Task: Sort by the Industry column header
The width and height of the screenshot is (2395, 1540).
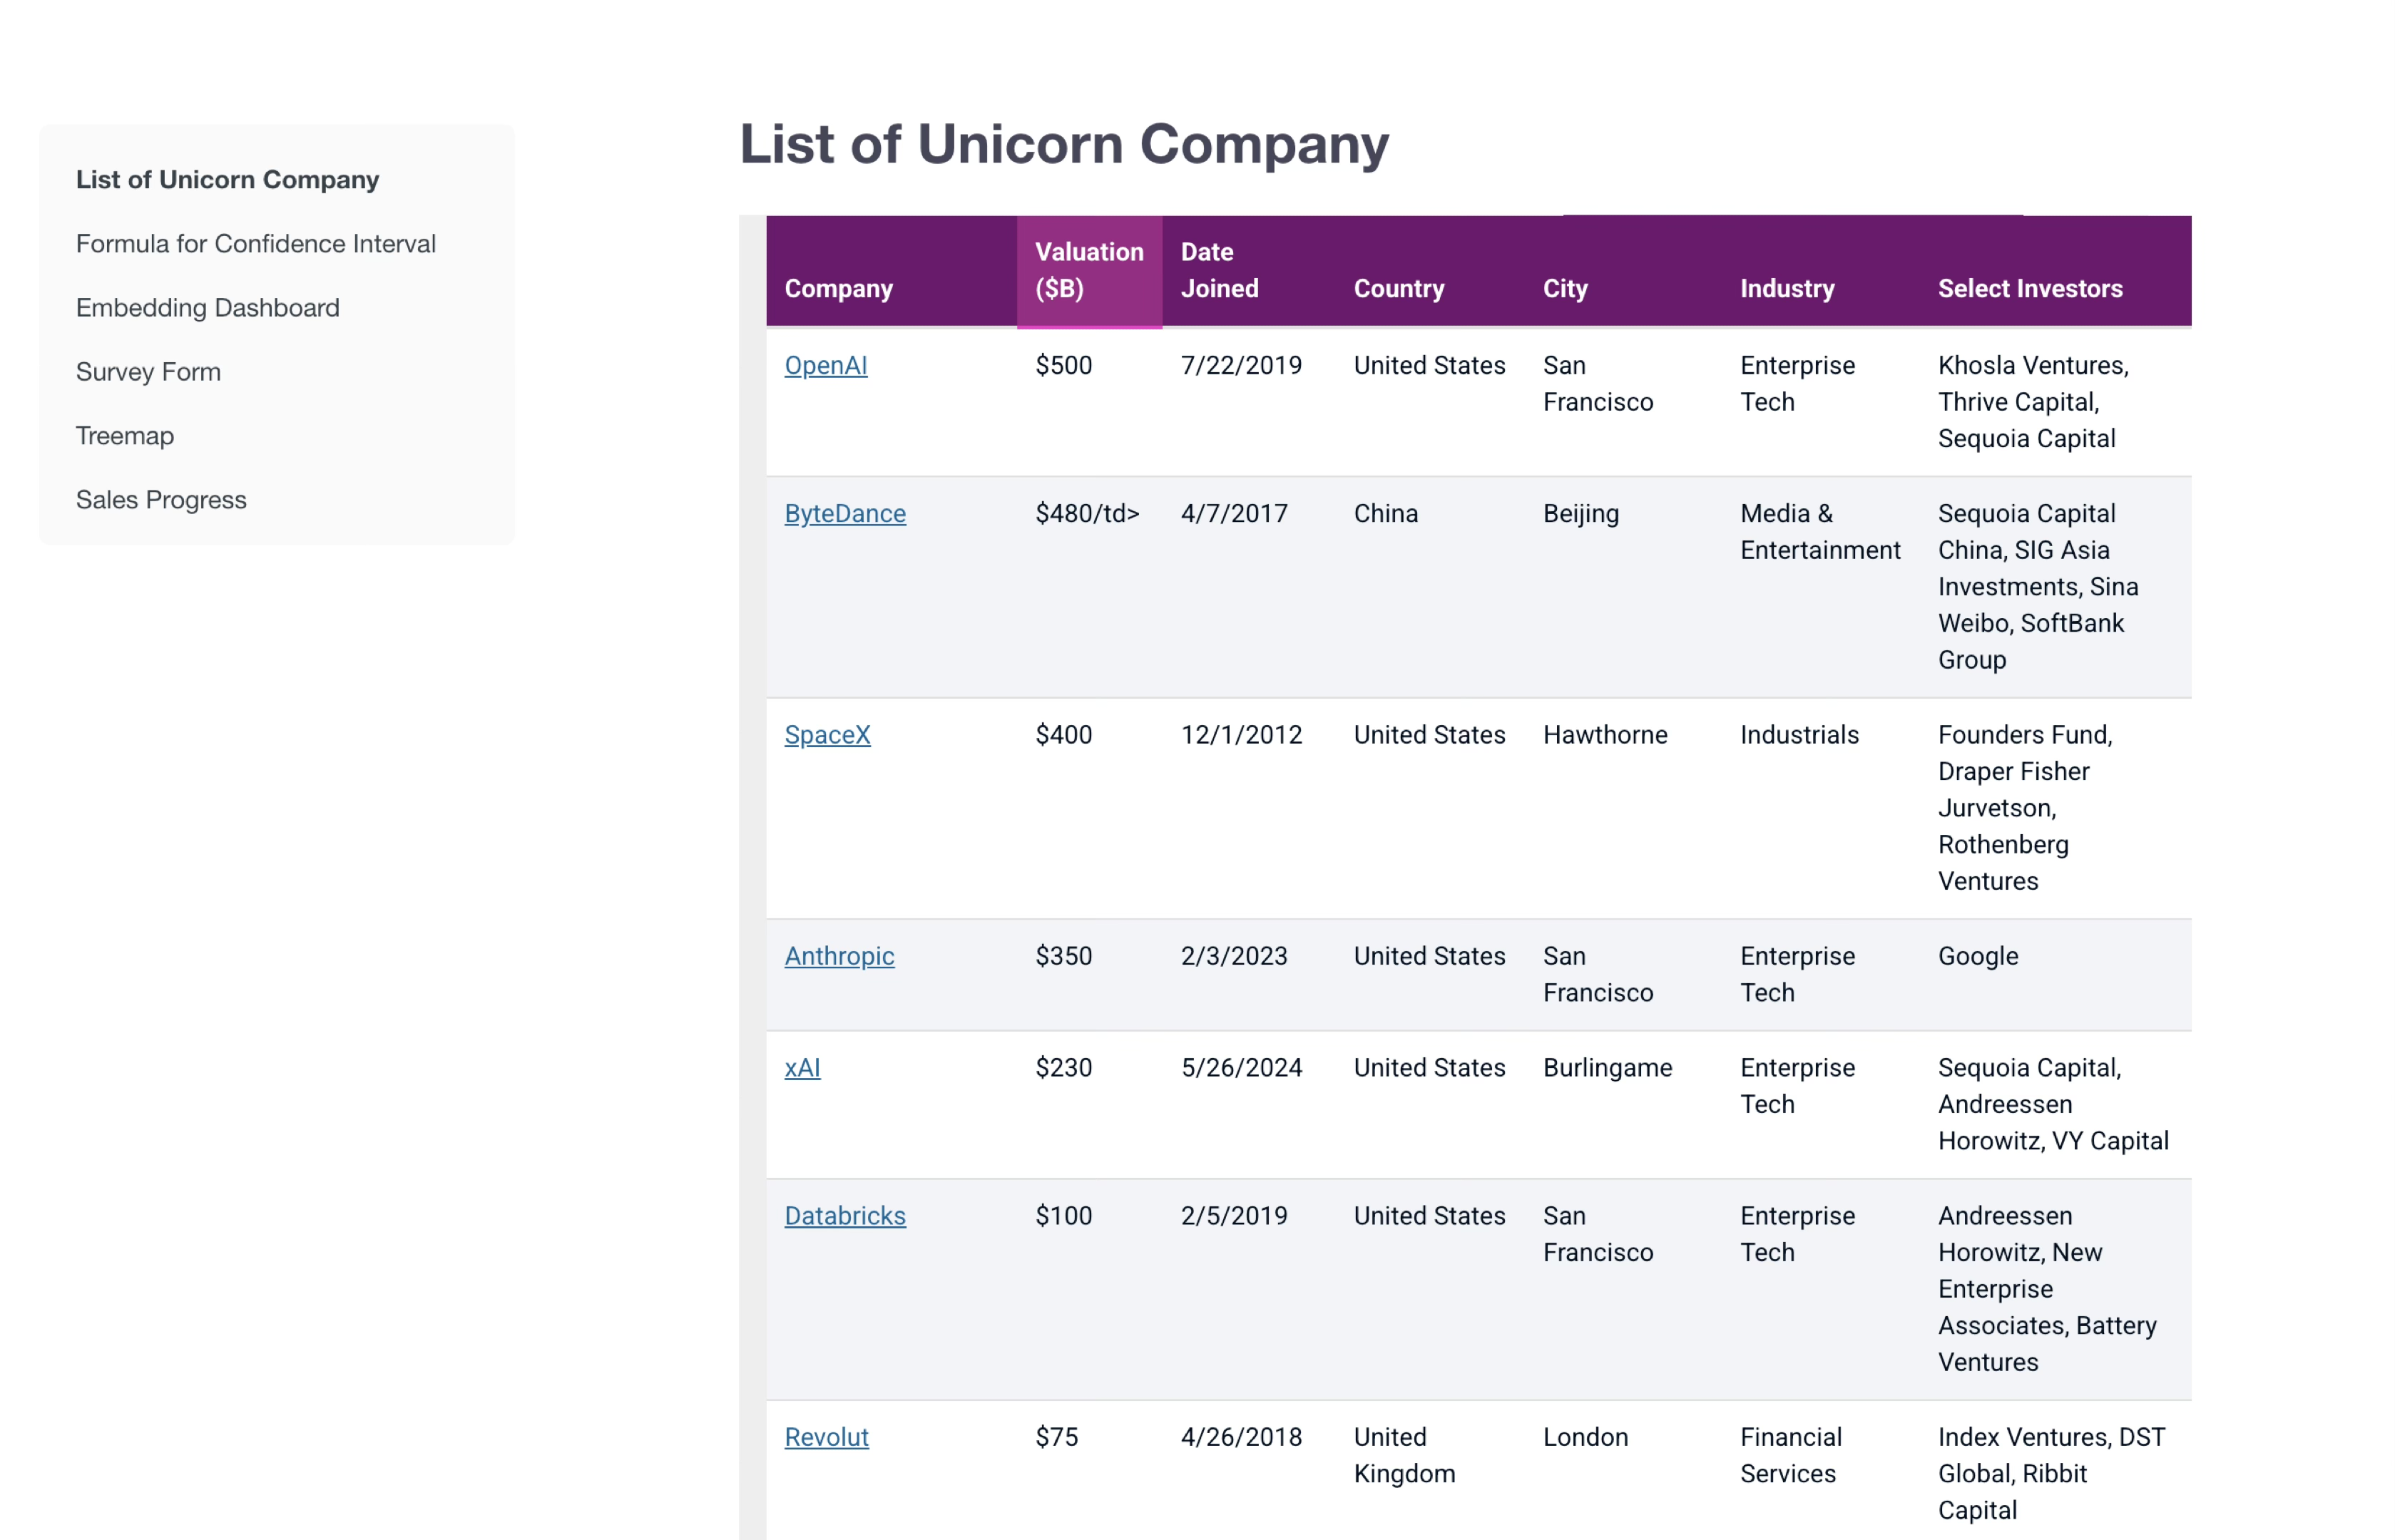Action: (x=1787, y=289)
